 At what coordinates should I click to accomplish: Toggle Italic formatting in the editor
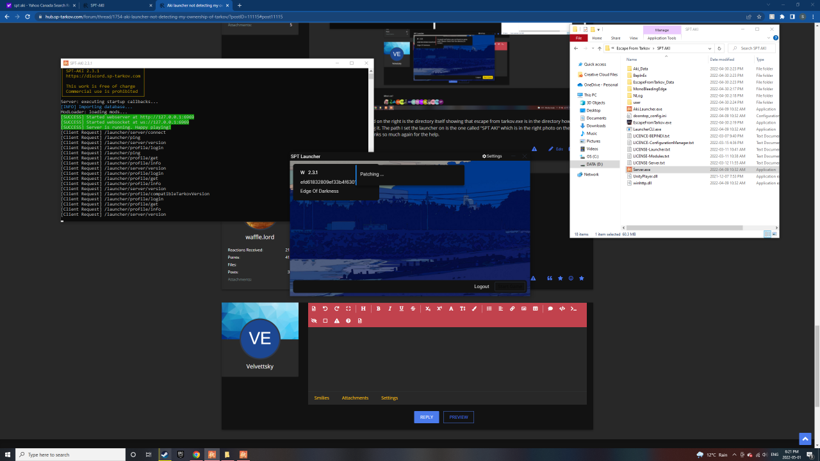point(390,309)
